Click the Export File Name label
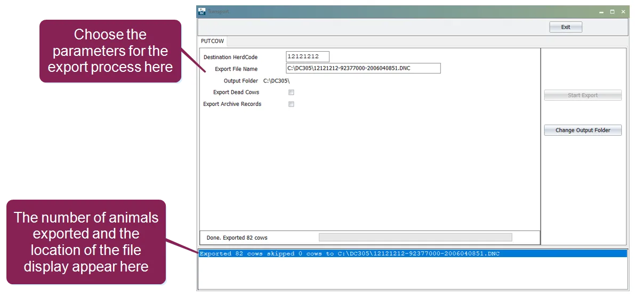Image resolution: width=635 pixels, height=296 pixels. point(236,69)
